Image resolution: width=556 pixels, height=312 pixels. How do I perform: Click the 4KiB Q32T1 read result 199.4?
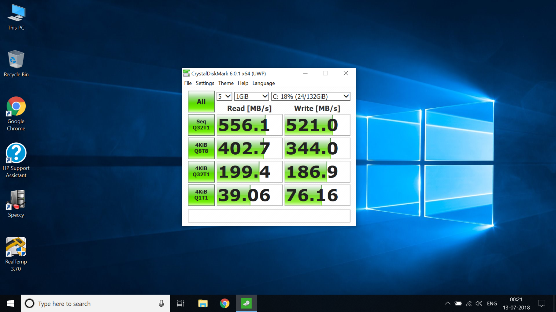[x=250, y=172]
